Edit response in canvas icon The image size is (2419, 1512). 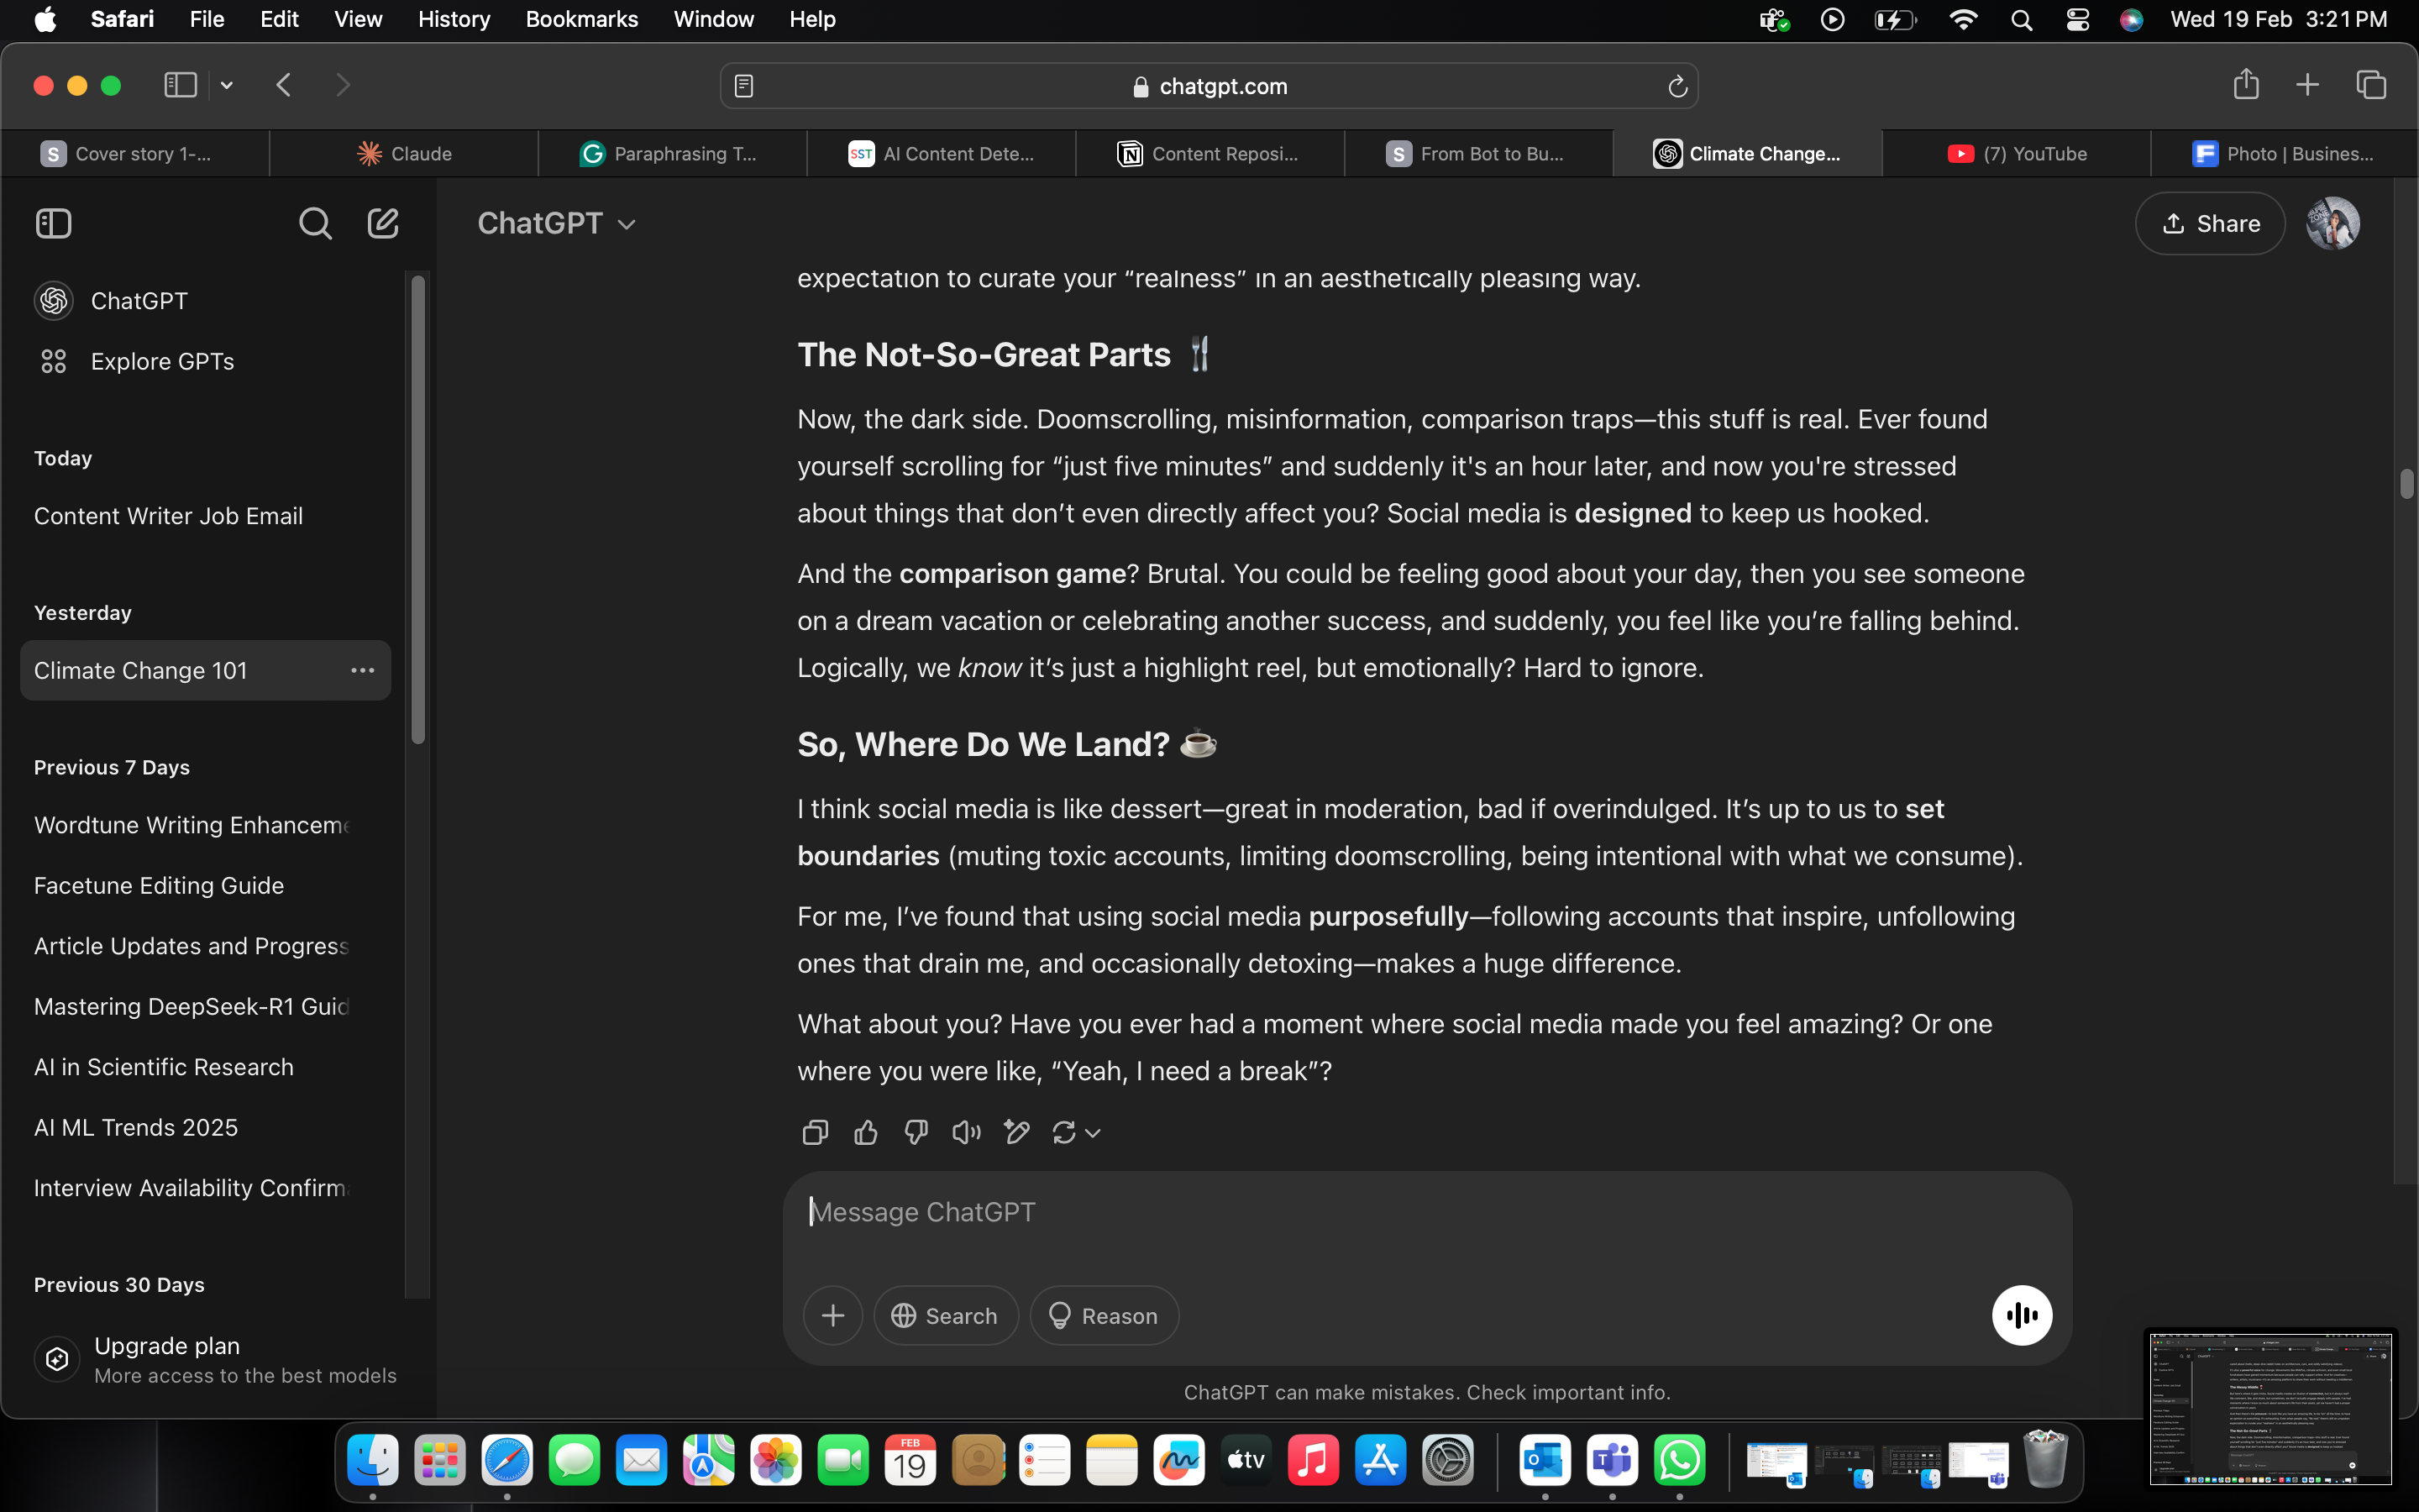tap(1016, 1132)
